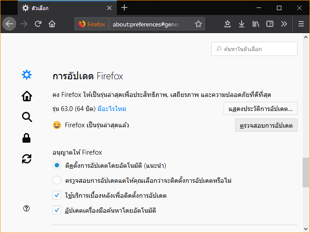Click the รุ่น 63.0 (64 บิต) version text
Viewport: 310px width, 233px height.
tap(74, 109)
